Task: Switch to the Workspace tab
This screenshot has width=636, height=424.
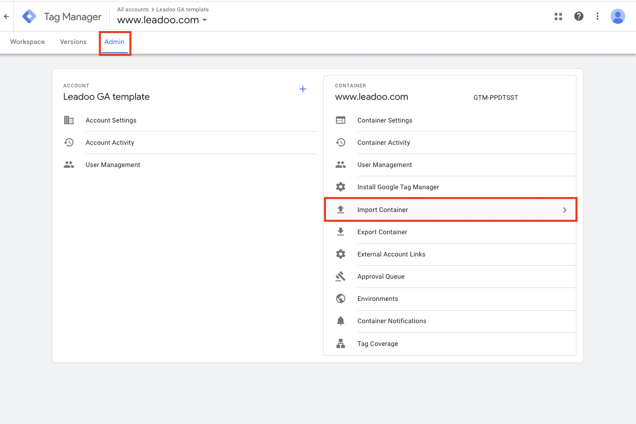Action: (27, 42)
